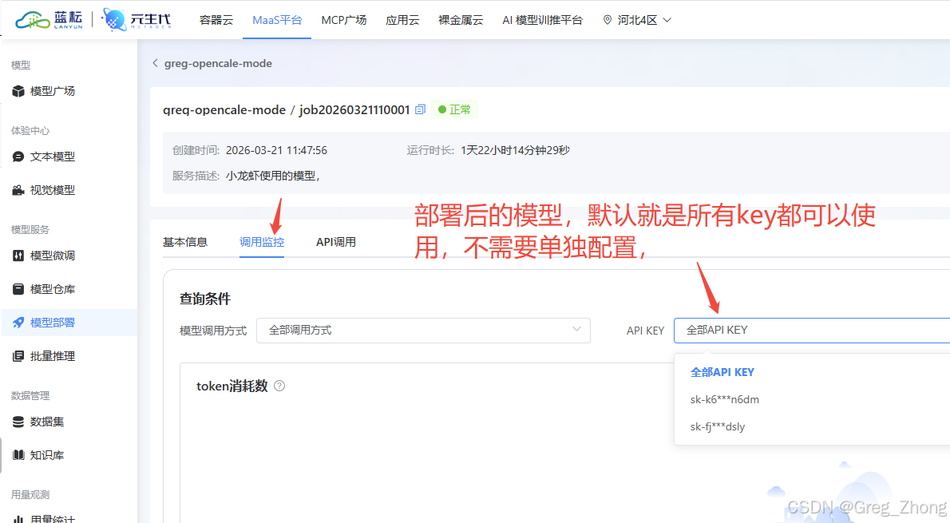This screenshot has width=950, height=523.
Task: Click the 文本模型 chat bubble icon
Action: [18, 157]
